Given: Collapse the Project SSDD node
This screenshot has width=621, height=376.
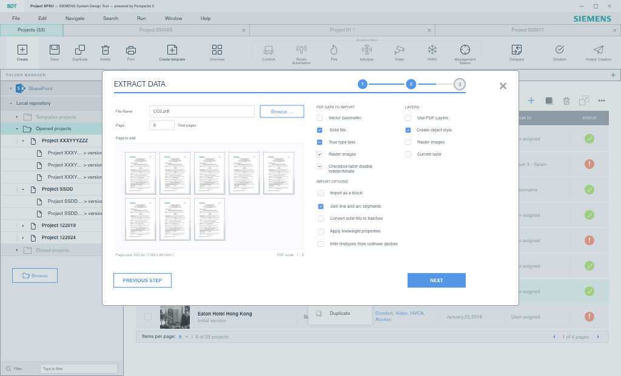Looking at the screenshot, I should pos(23,190).
